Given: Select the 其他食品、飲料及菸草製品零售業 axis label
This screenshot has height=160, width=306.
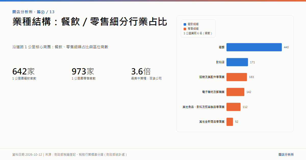Looking at the screenshot, I should coord(203,107).
